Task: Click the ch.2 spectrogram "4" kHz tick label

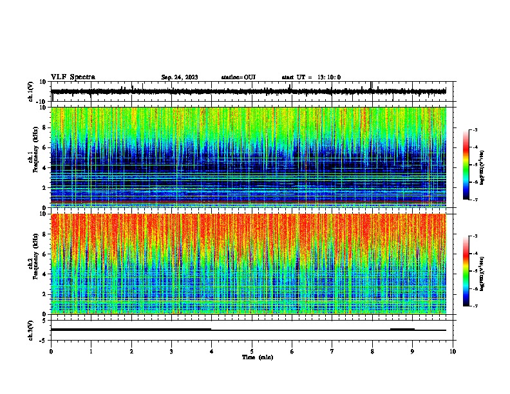Action: pyautogui.click(x=45, y=274)
